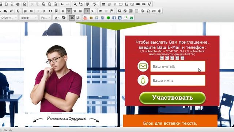234x132 pixels.
Task: Align text to the right
Action: (x=75, y=11)
